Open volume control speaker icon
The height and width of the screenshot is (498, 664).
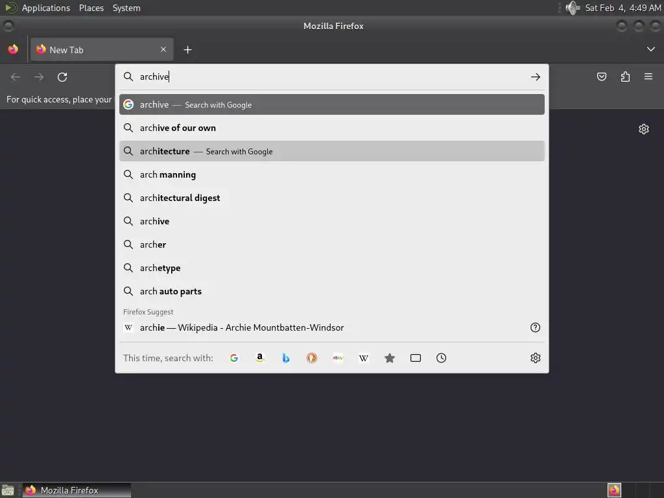pyautogui.click(x=573, y=8)
